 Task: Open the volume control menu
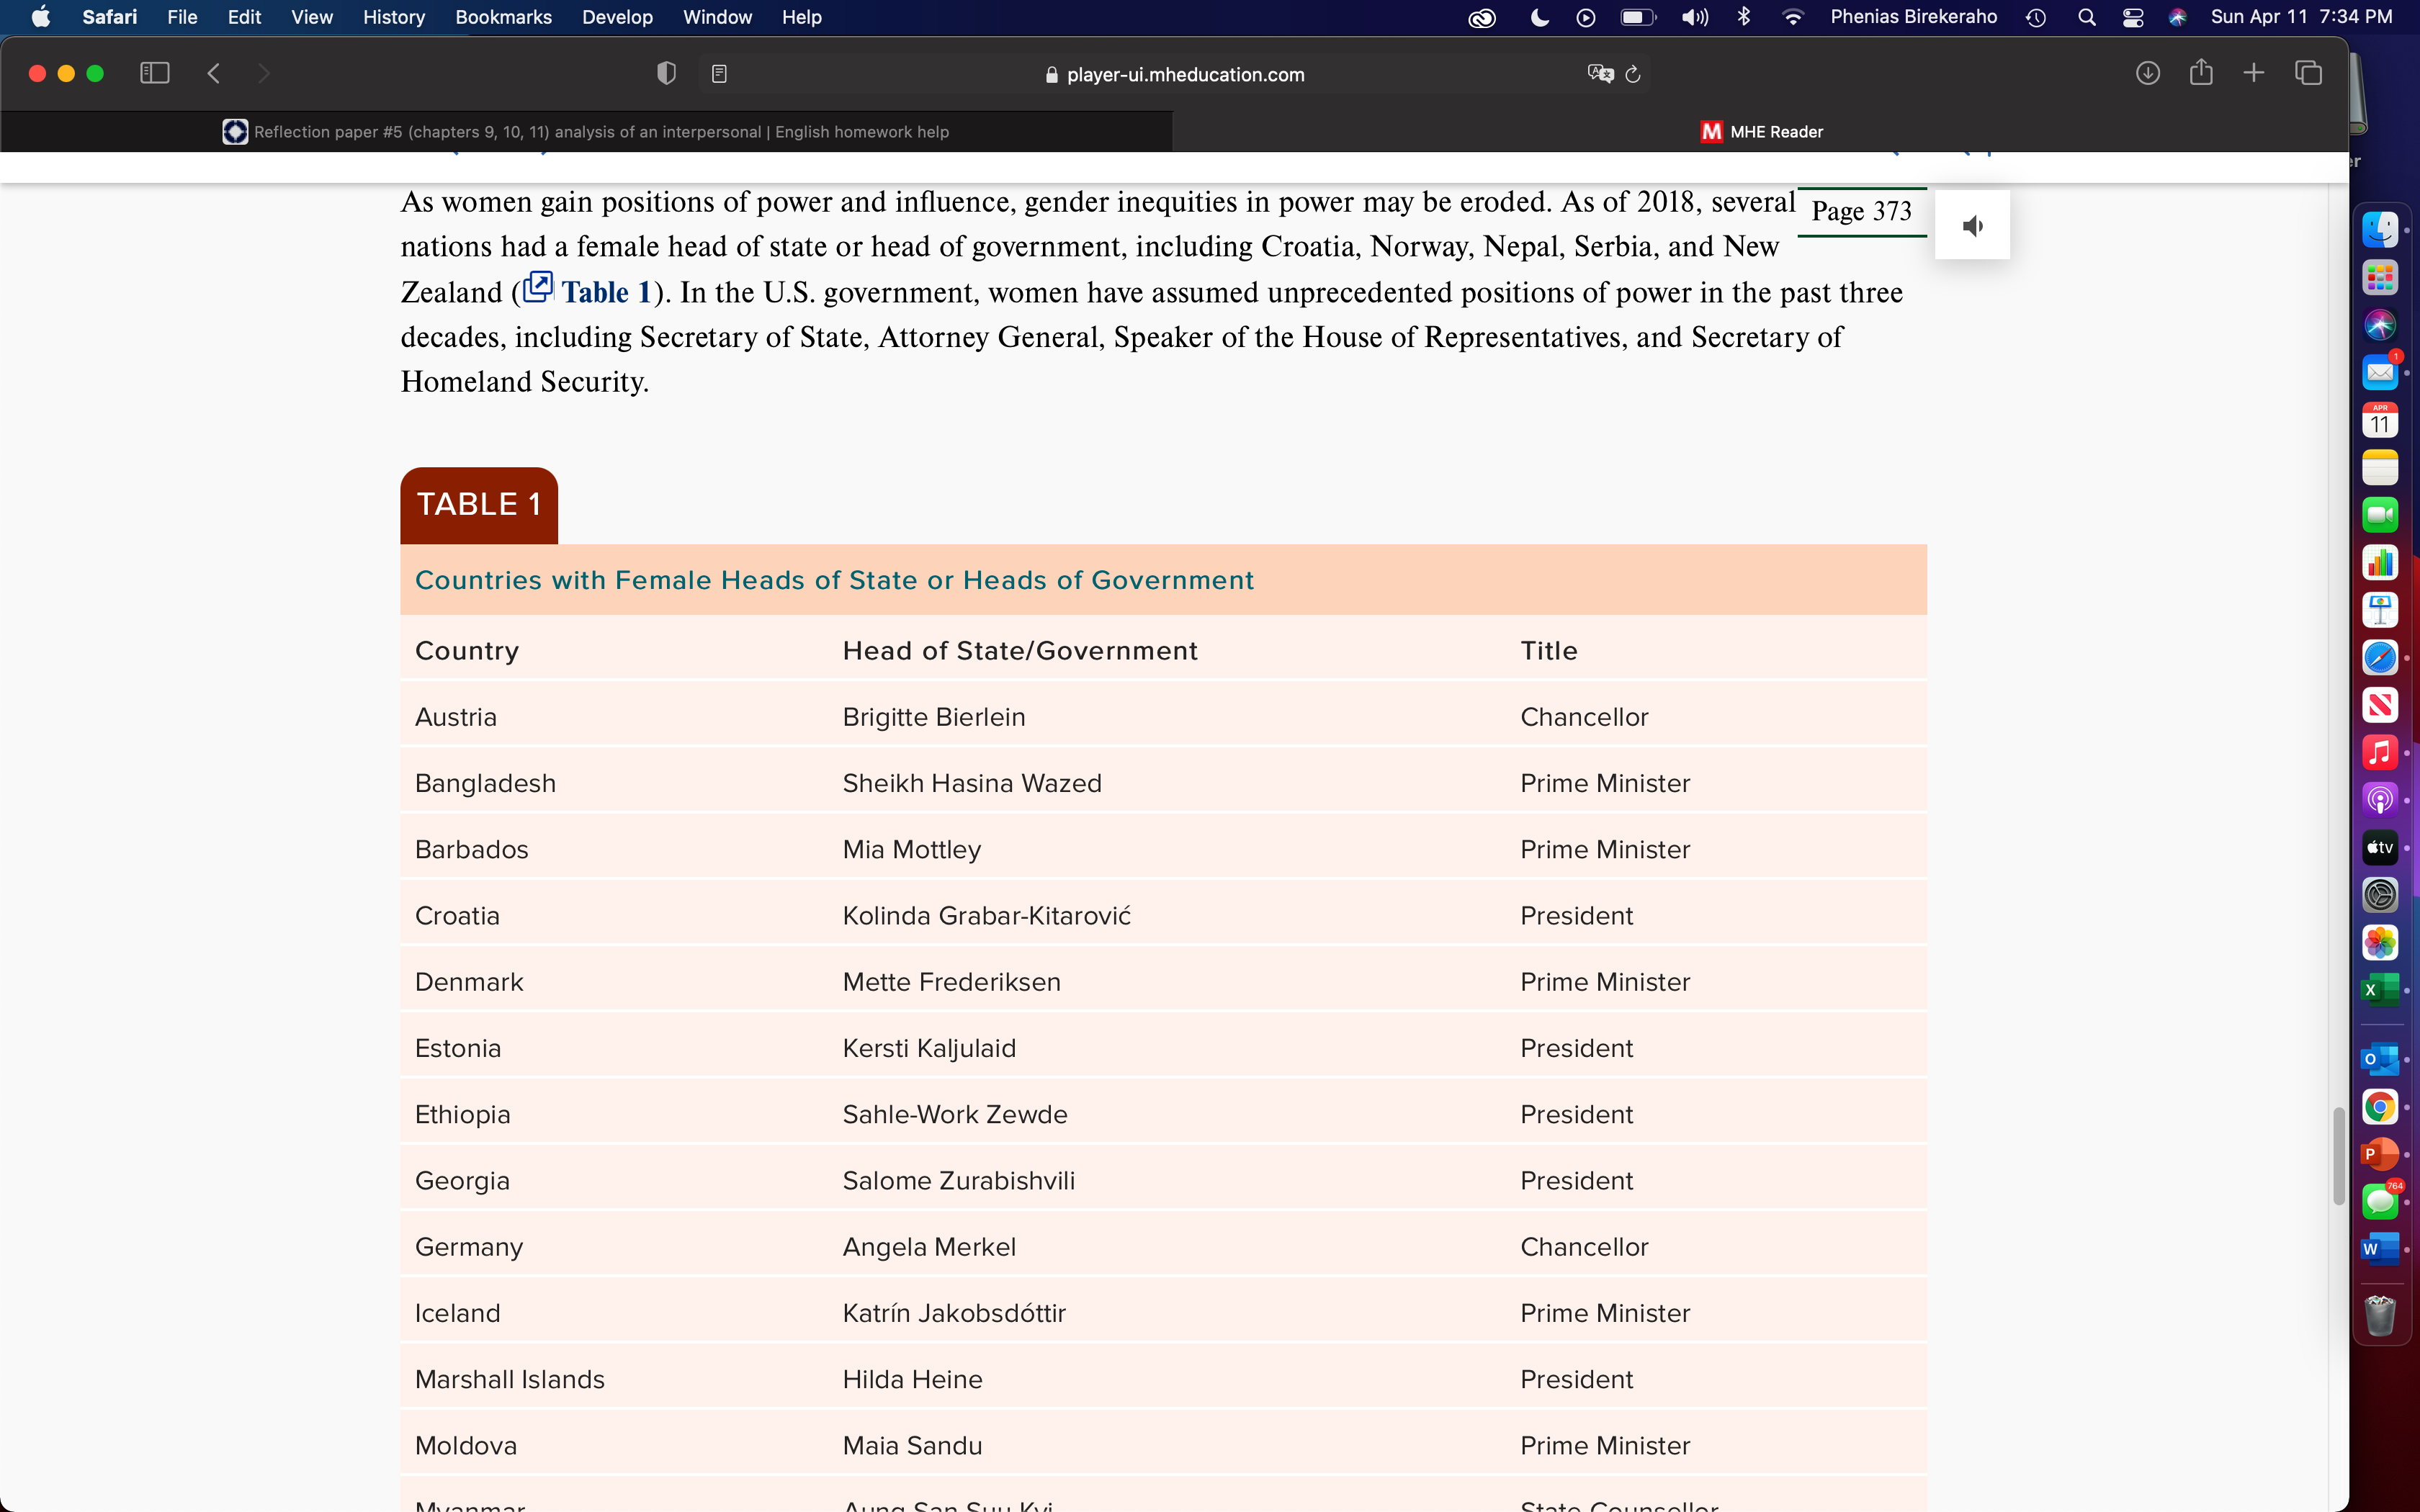click(1694, 17)
